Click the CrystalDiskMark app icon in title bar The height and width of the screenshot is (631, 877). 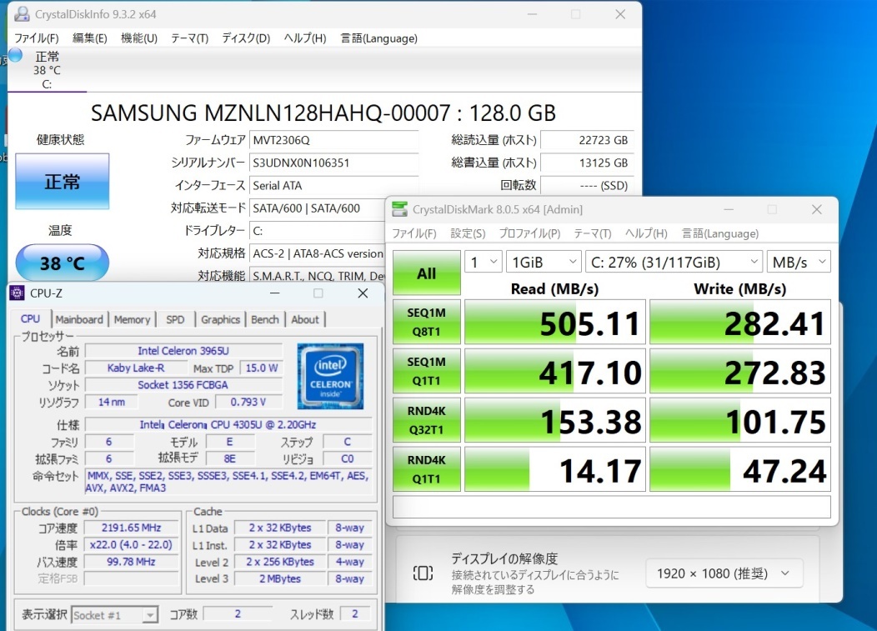399,209
